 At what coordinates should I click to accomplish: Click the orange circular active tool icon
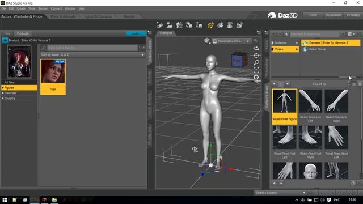point(210,25)
